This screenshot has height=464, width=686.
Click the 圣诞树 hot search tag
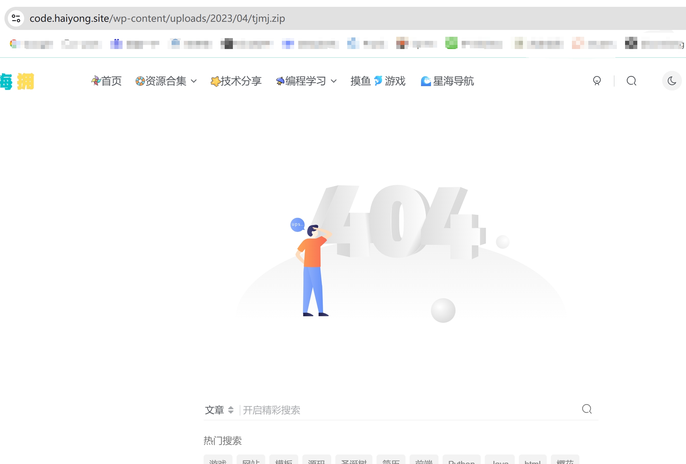(x=354, y=461)
